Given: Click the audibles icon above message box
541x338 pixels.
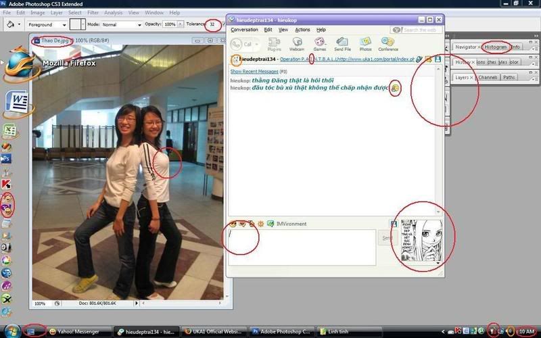Looking at the screenshot, I should pyautogui.click(x=243, y=224).
